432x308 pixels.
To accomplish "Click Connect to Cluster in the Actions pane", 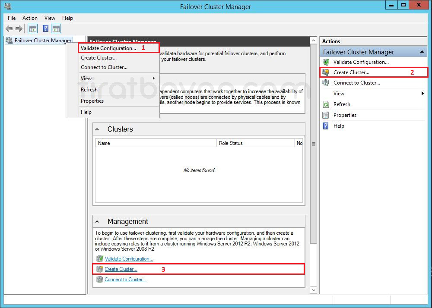I will [357, 83].
